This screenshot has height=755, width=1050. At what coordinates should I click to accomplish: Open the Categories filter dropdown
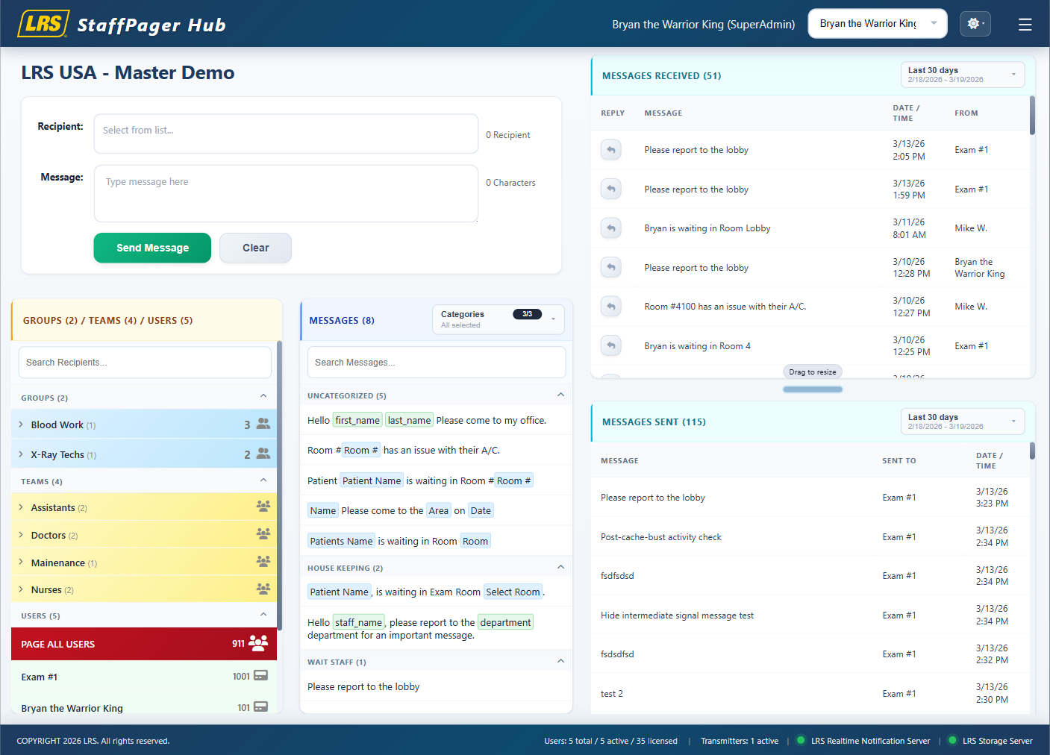tap(498, 319)
